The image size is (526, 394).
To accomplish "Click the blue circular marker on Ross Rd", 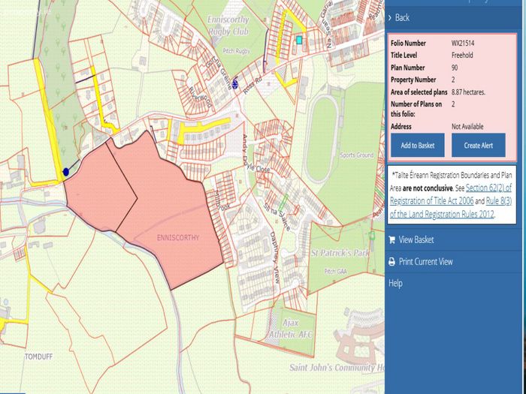I will click(235, 86).
